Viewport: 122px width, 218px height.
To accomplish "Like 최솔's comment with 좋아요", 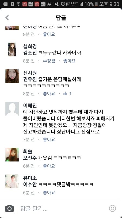I will point(49,166).
